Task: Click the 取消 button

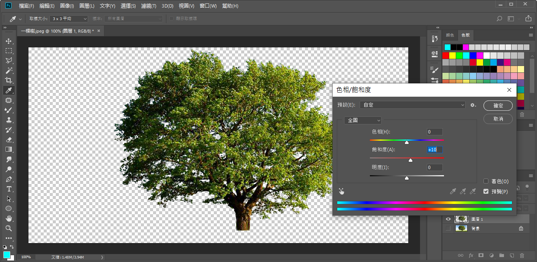Action: [x=498, y=119]
